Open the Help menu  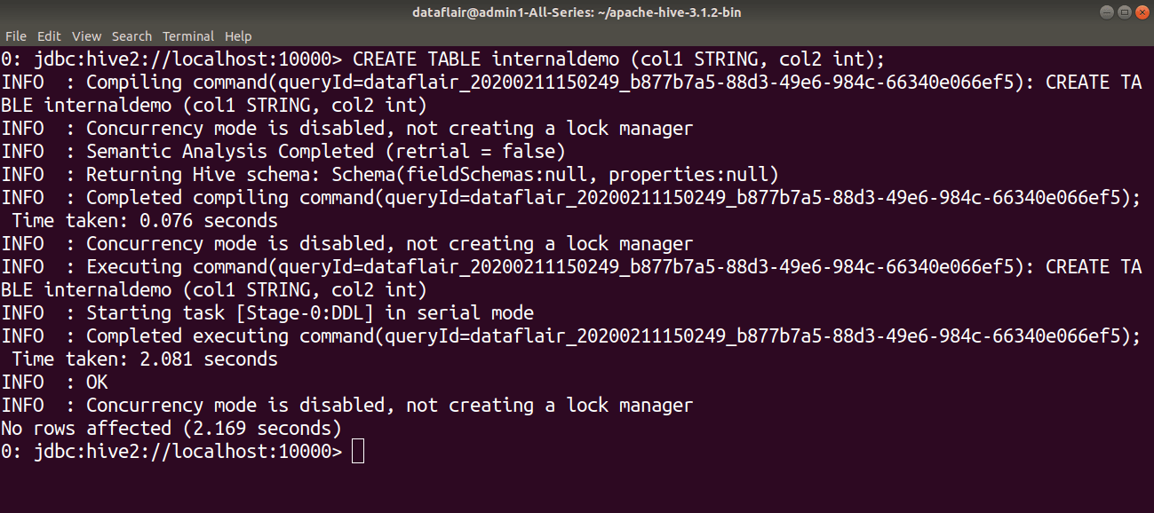coord(237,36)
